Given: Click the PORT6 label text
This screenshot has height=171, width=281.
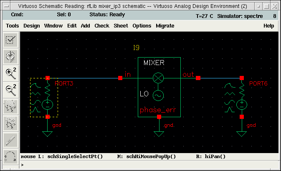Looking at the screenshot, I should (x=258, y=83).
